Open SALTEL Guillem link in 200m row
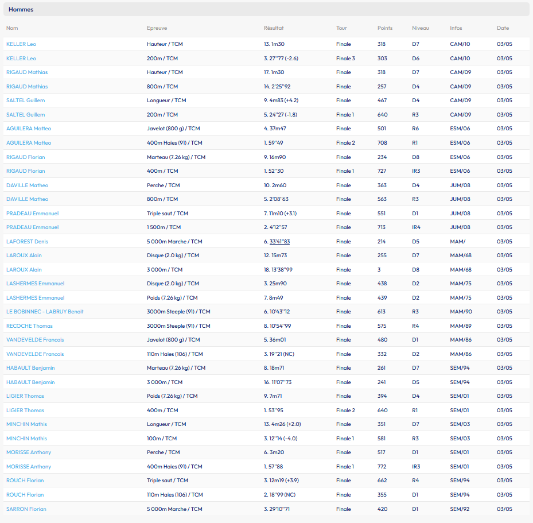The width and height of the screenshot is (533, 523). coord(25,115)
